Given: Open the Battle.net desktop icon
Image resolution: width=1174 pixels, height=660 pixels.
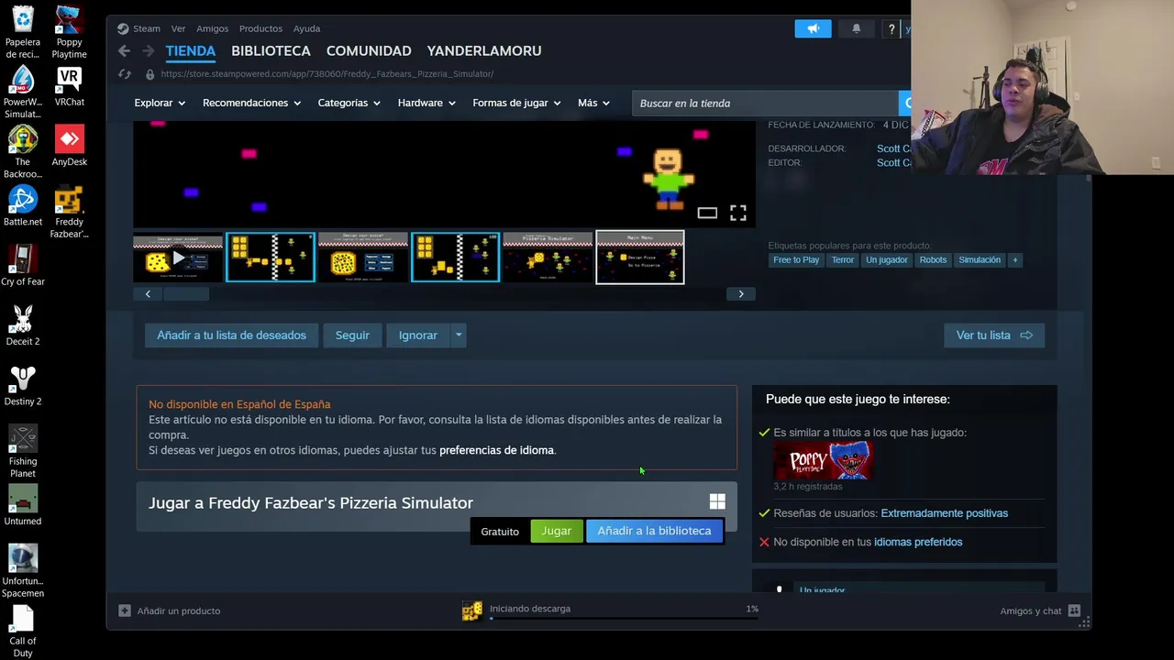Looking at the screenshot, I should 22,206.
